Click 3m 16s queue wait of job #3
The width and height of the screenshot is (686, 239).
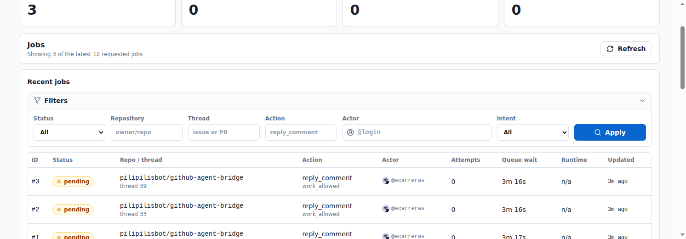tap(514, 182)
